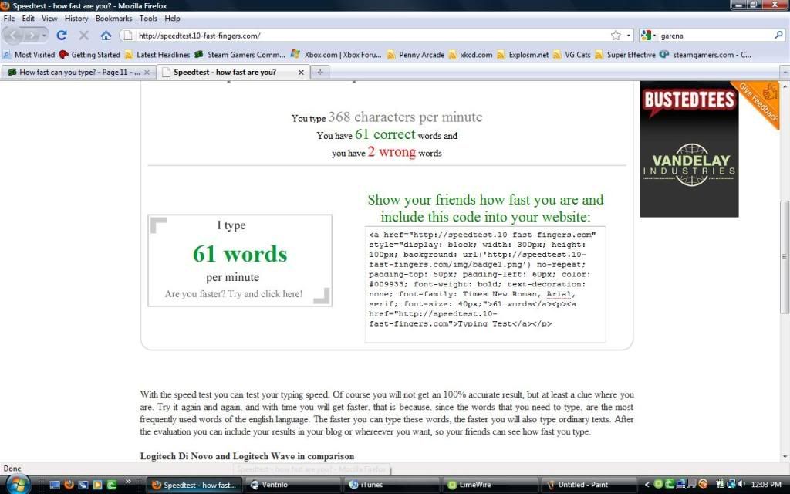
Task: Click the 61 words per minute badge
Action: tap(240, 260)
